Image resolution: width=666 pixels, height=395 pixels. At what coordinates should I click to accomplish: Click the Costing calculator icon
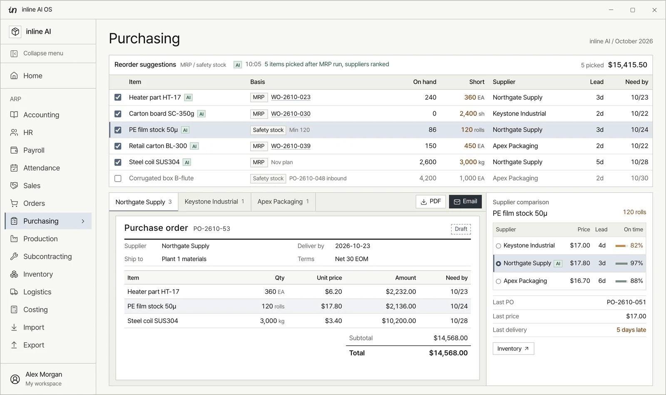pyautogui.click(x=14, y=310)
